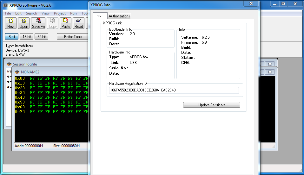Open the Editor Tools button
Viewport: 304px width, 175px height.
[73, 36]
